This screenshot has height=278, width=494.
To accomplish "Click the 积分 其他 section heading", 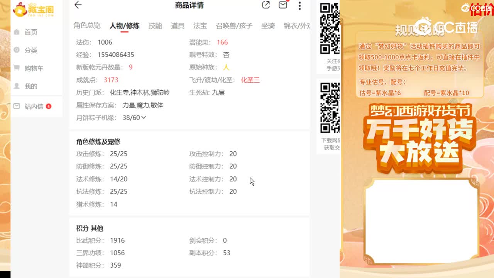I will click(90, 228).
